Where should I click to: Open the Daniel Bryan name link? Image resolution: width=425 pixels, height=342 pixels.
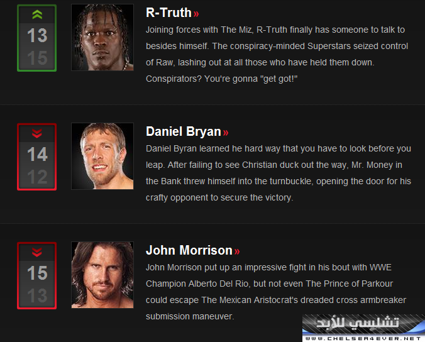click(x=184, y=131)
